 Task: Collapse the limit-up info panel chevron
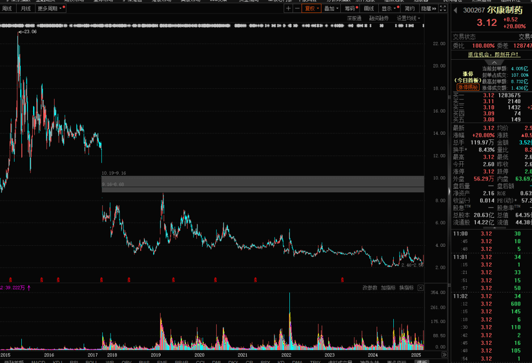(x=490, y=62)
